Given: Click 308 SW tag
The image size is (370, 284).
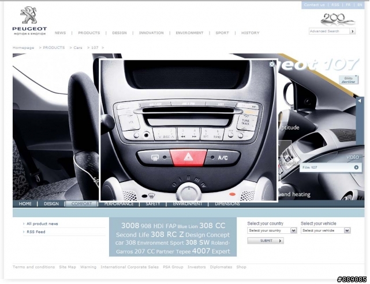Looking at the screenshot, I should pos(197,243).
